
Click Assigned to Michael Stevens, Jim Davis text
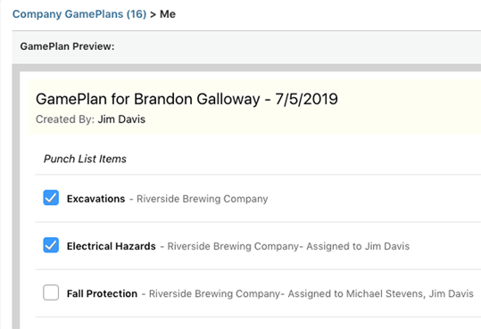(381, 293)
